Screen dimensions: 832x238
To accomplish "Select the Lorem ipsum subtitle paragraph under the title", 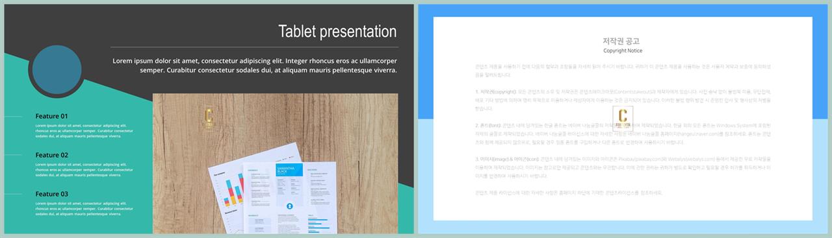I will [x=255, y=65].
